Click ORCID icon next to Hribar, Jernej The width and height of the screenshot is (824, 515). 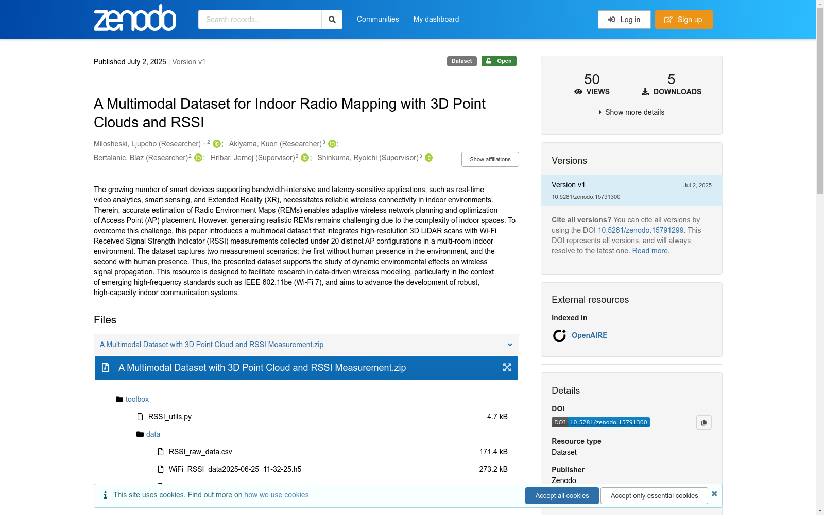[x=305, y=158]
